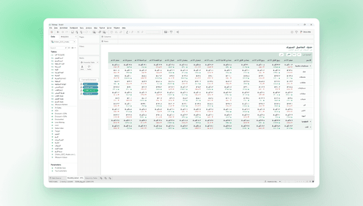
Task: Click the Undo back arrow in the toolbar
Action: (x=58, y=32)
